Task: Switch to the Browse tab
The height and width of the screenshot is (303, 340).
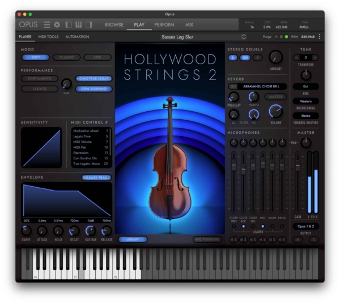Action: tap(114, 25)
